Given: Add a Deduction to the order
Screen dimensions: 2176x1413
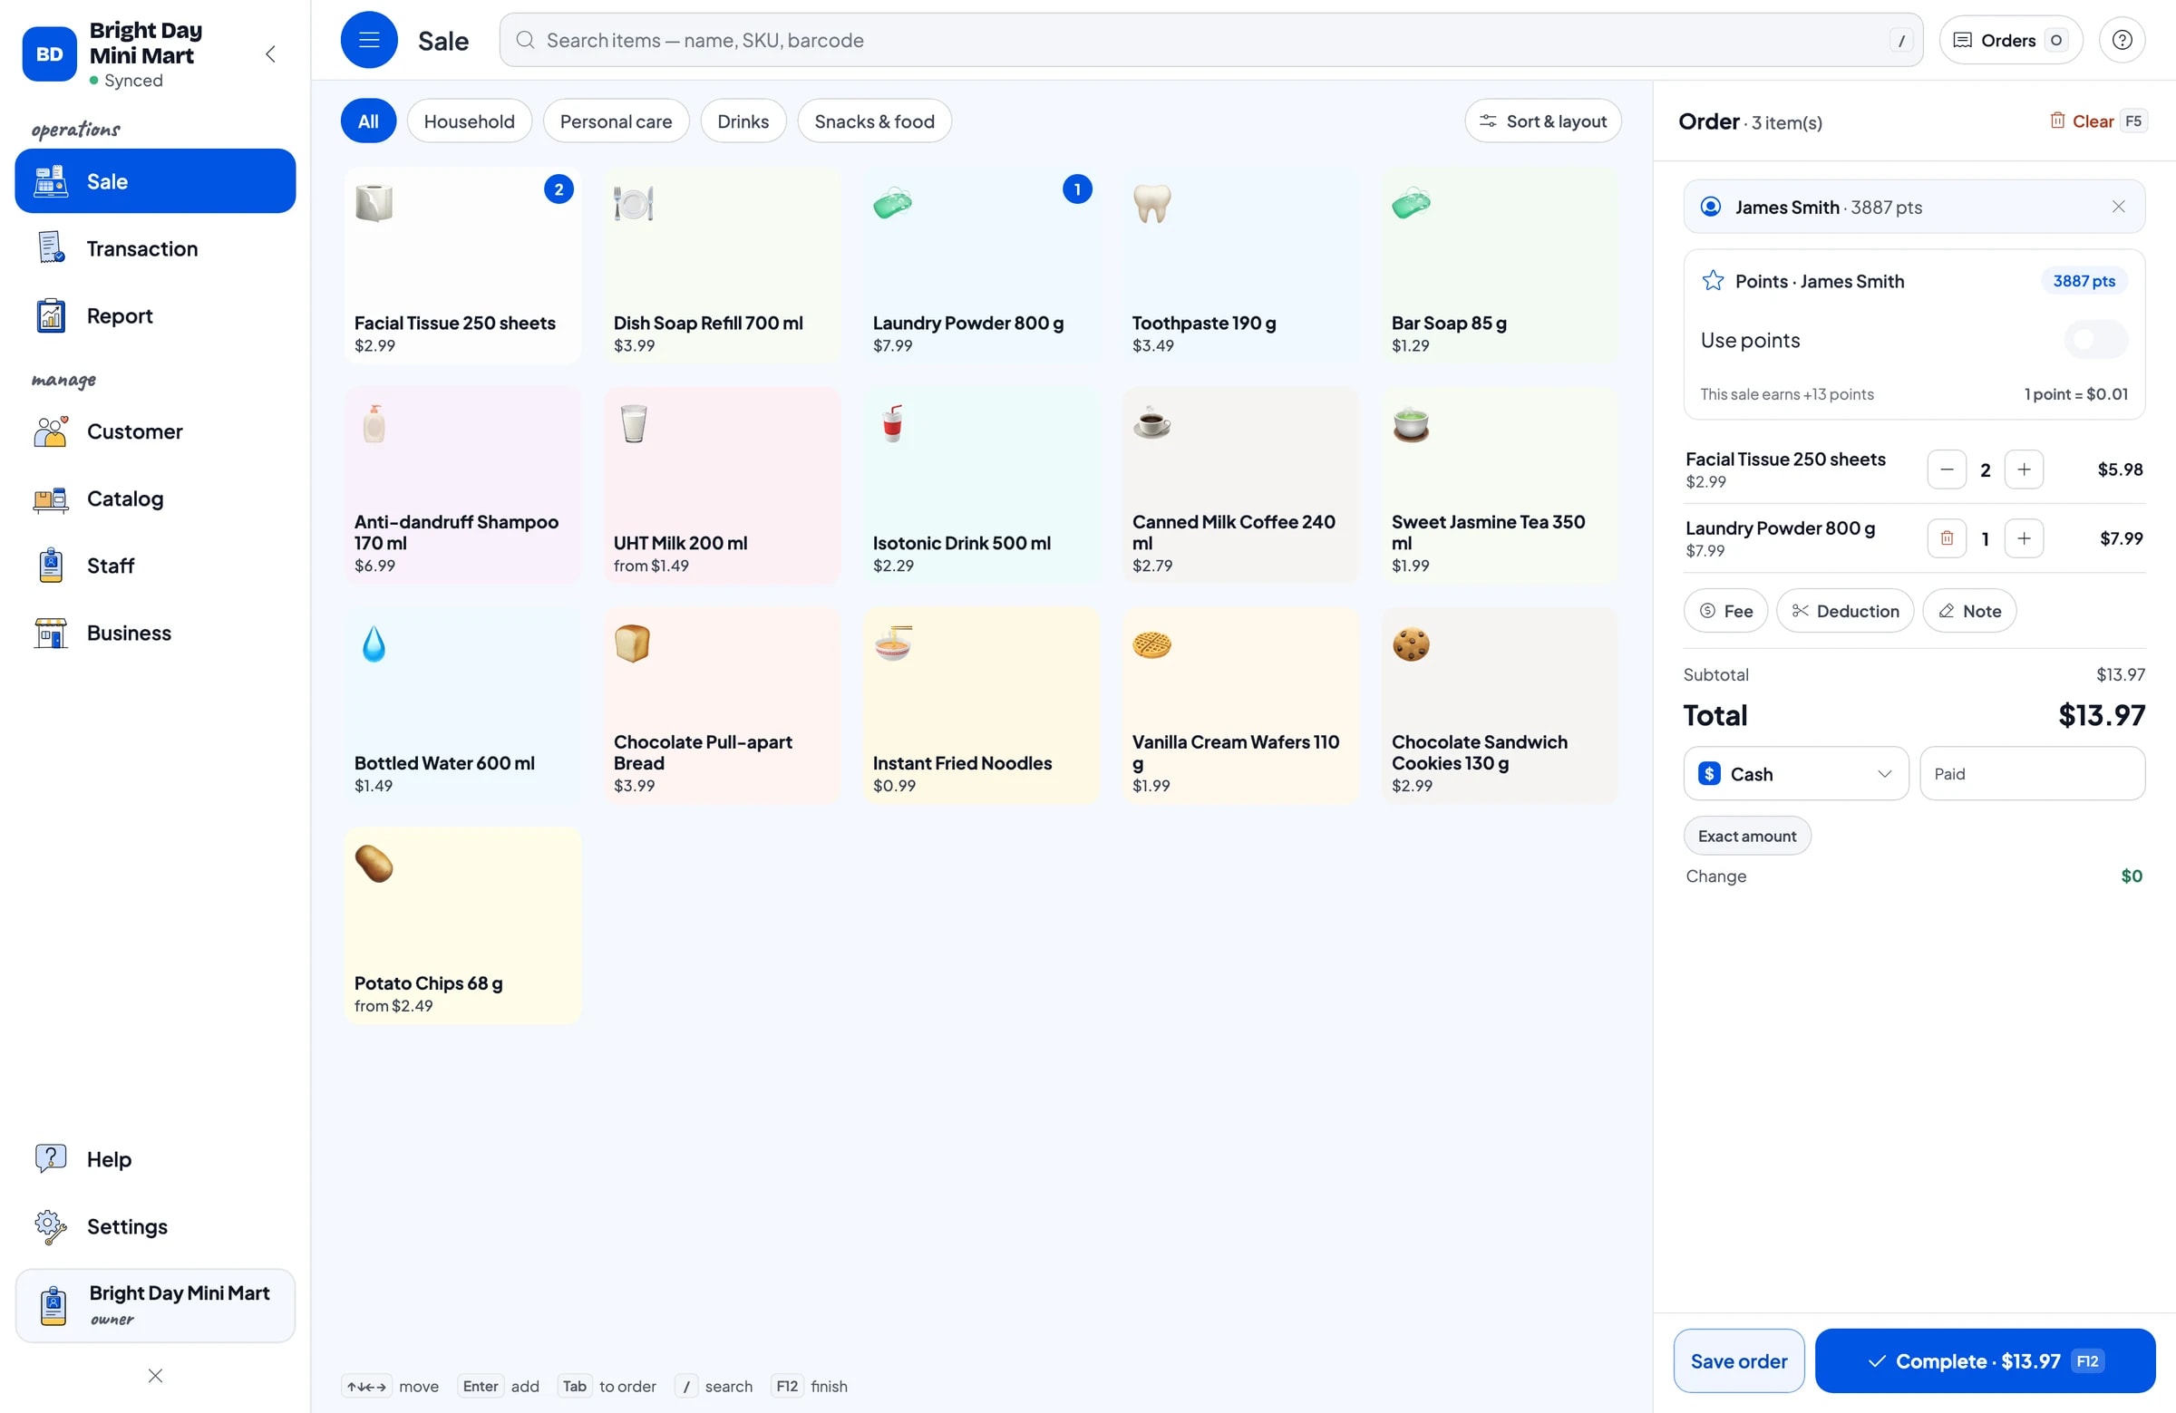Looking at the screenshot, I should pyautogui.click(x=1844, y=611).
